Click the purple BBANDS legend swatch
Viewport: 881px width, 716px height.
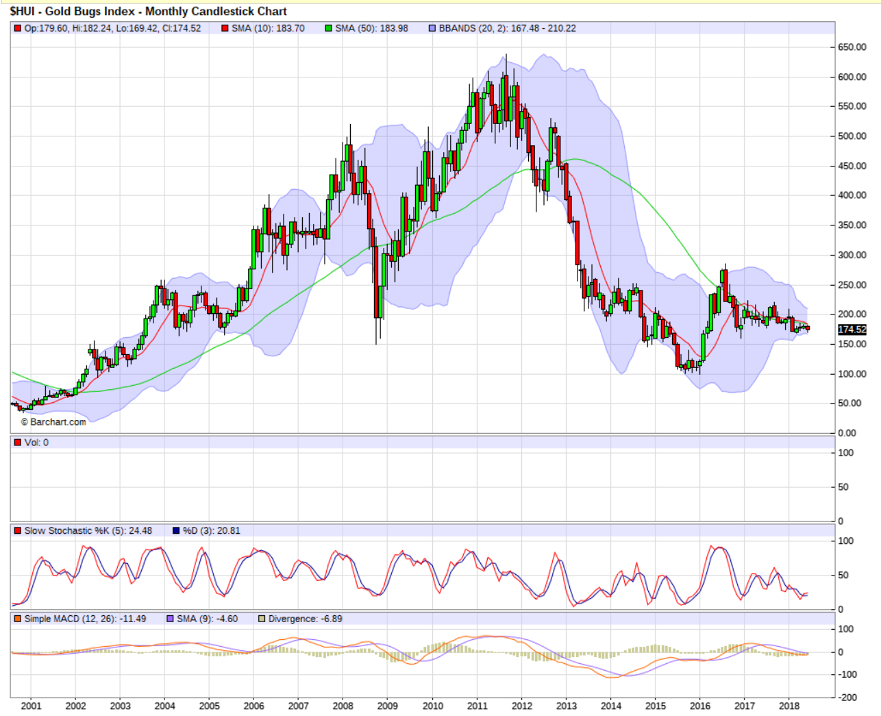tap(432, 29)
